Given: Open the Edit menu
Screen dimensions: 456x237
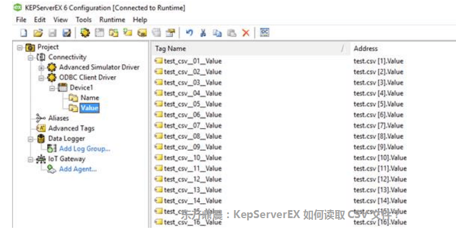Looking at the screenshot, I should [40, 19].
